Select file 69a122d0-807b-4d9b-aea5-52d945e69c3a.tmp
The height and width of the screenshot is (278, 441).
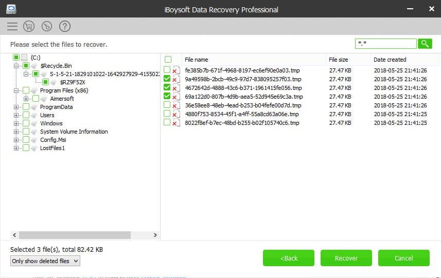click(244, 97)
